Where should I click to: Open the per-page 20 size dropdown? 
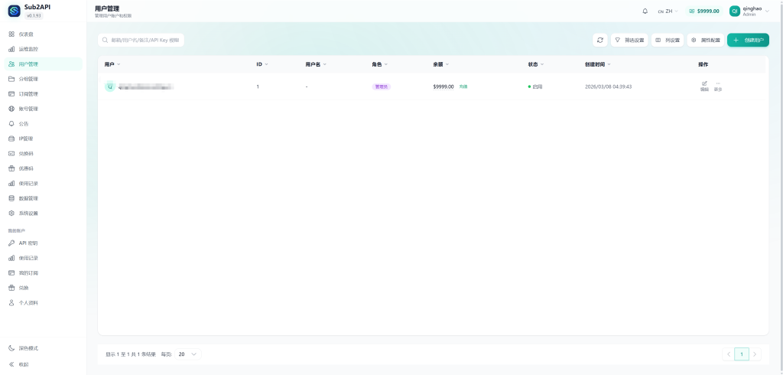[x=188, y=354]
